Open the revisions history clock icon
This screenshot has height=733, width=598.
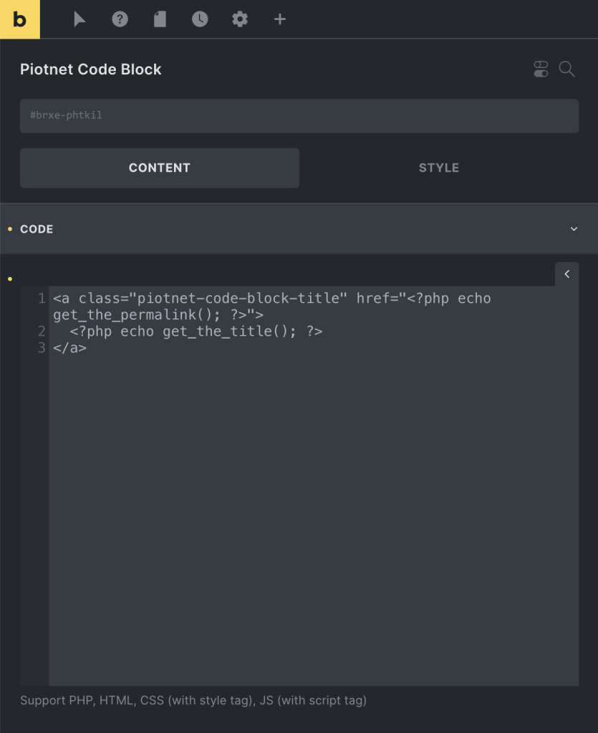(x=200, y=19)
